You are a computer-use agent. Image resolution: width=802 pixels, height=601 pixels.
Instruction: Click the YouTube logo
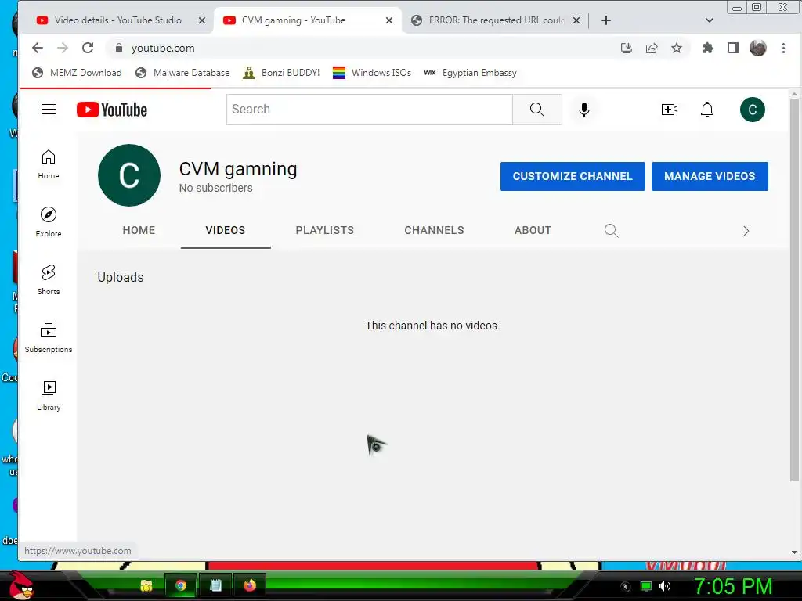click(112, 110)
